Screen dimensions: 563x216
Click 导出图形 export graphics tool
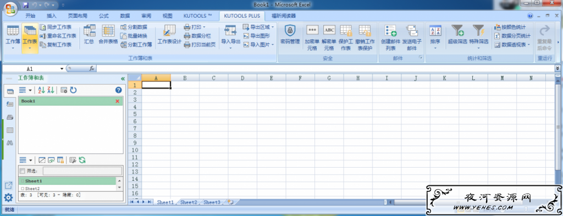point(256,36)
